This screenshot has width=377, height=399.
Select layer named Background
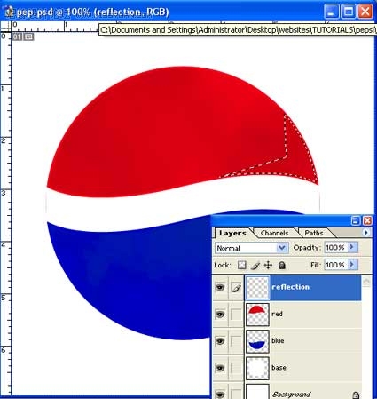click(292, 395)
